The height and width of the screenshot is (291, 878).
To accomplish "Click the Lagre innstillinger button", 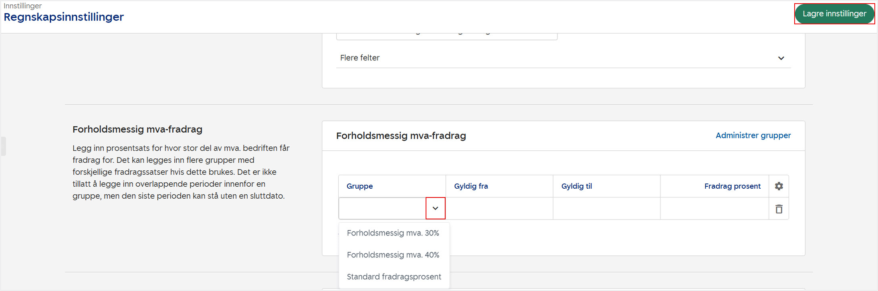I will point(834,14).
